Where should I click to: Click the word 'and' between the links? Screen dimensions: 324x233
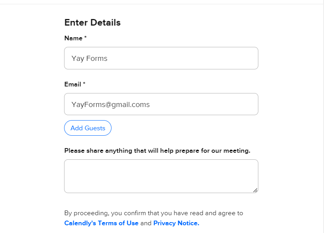click(x=146, y=223)
